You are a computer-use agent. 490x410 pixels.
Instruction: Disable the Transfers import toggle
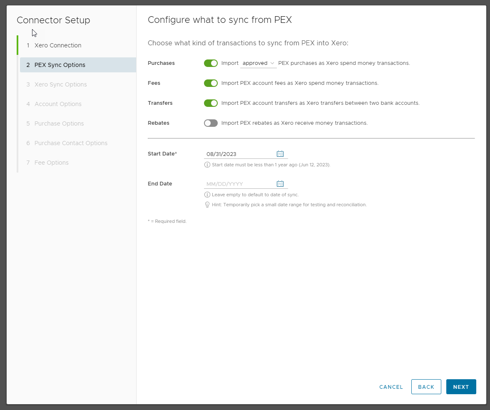pyautogui.click(x=211, y=103)
